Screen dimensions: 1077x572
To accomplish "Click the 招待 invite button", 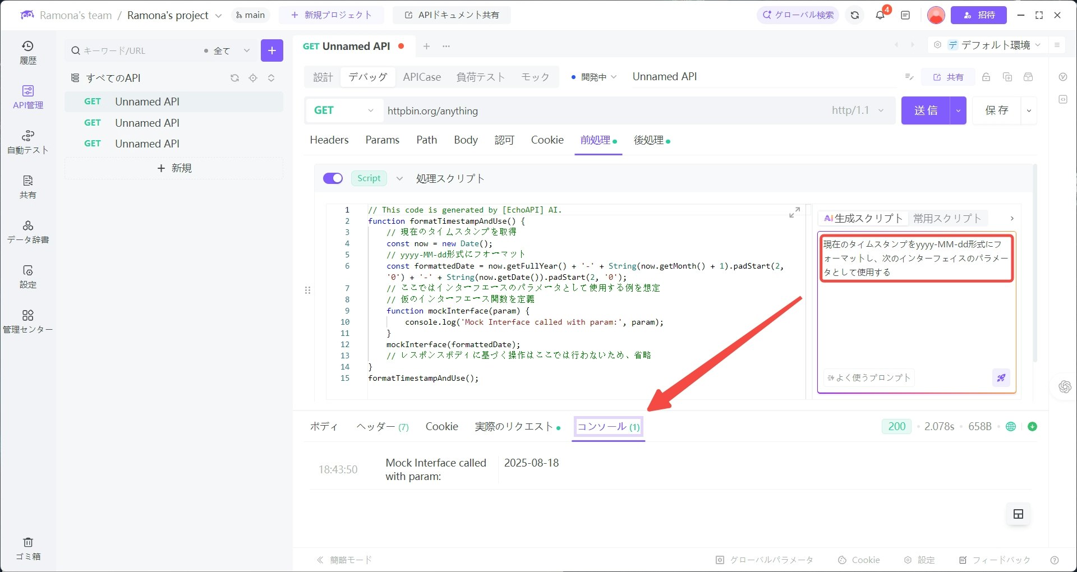I will 979,15.
